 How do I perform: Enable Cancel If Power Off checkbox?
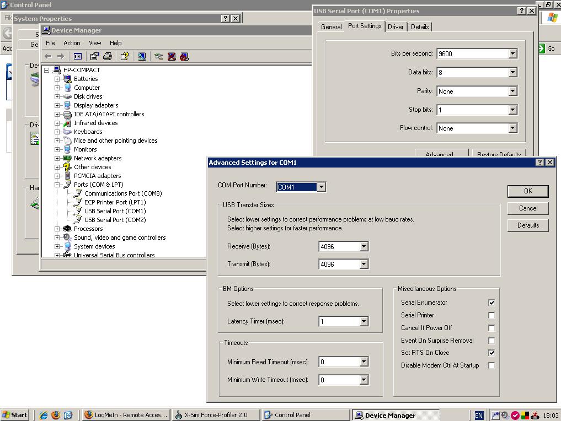pos(491,328)
